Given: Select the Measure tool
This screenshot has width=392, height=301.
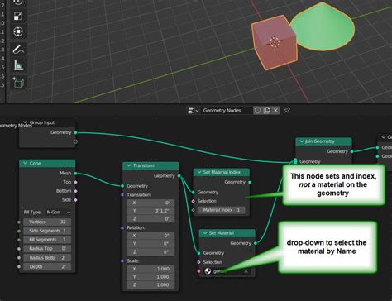Looking at the screenshot, I should point(18,65).
